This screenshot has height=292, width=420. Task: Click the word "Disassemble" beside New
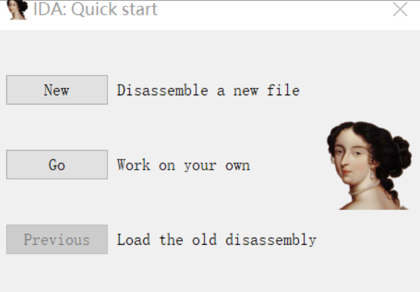[x=162, y=90]
